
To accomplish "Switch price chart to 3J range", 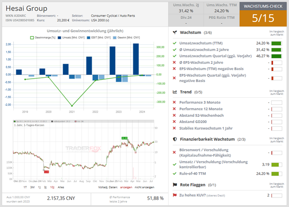I will tap(45, 187).
